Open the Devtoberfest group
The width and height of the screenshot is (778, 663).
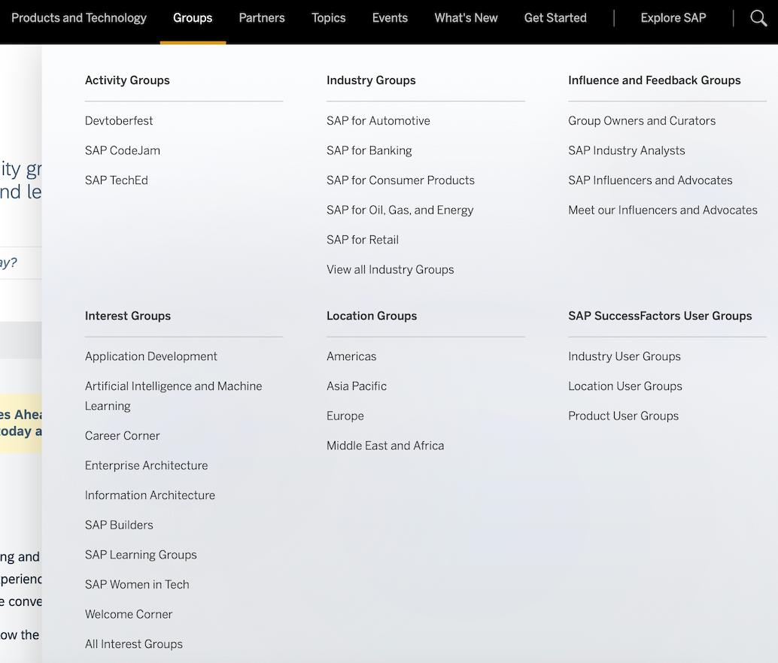coord(119,121)
